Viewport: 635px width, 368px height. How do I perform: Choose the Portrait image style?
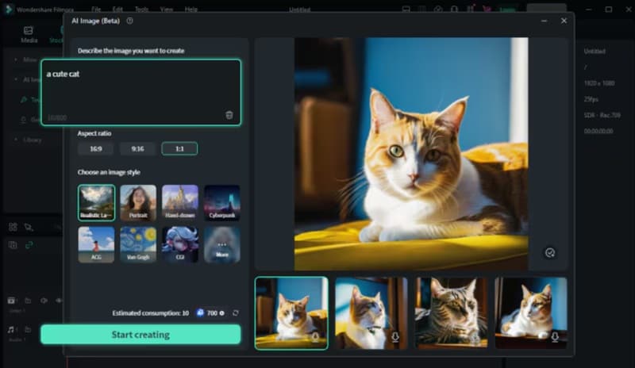(x=138, y=203)
